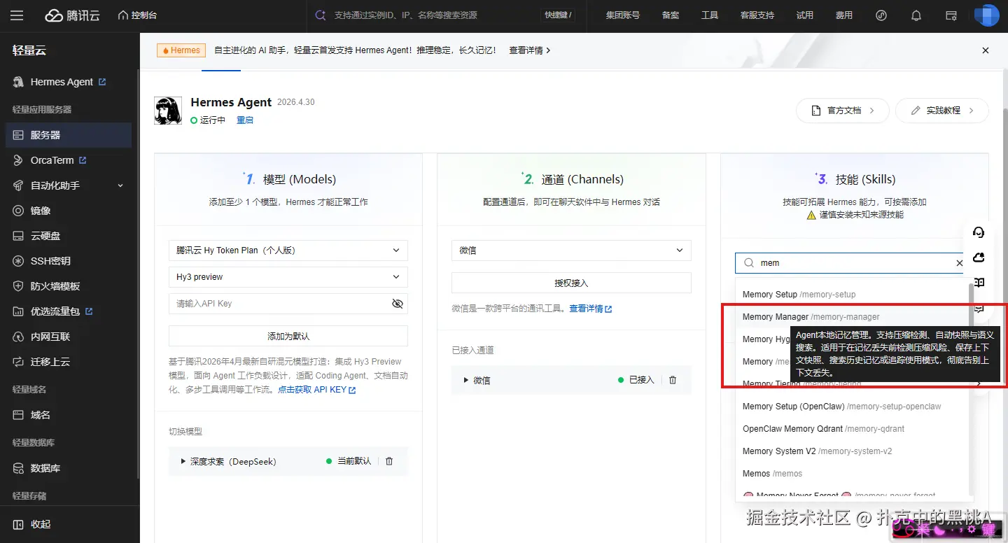This screenshot has height=543, width=1008.
Task: Select the Memory Manager skill
Action: (852, 317)
